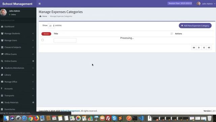Click the Library book icon
216x122 pixels.
click(x=2, y=75)
